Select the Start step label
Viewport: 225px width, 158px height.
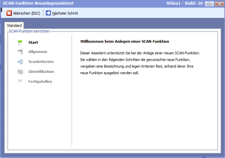[x=33, y=42]
